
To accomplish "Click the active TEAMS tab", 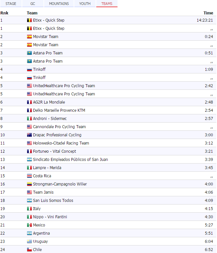I will coord(107,4).
